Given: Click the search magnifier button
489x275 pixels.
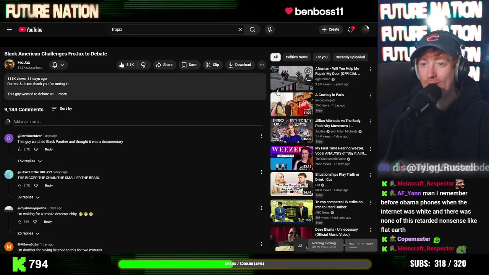Looking at the screenshot, I should (252, 29).
